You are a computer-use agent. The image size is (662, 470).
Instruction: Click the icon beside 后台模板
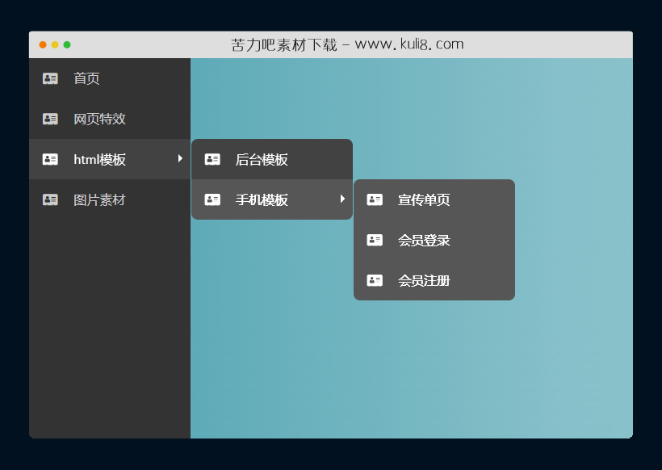click(212, 159)
